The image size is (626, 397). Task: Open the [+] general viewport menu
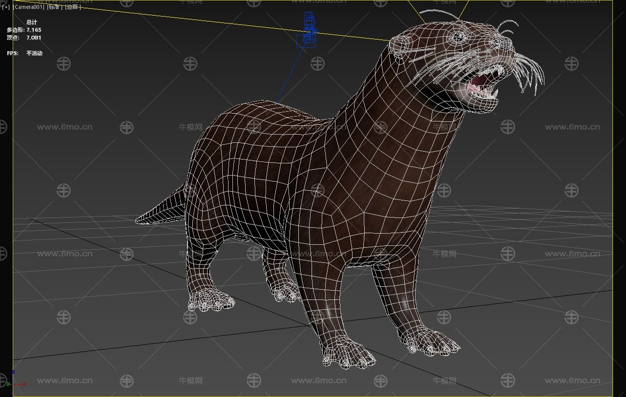[x=6, y=7]
